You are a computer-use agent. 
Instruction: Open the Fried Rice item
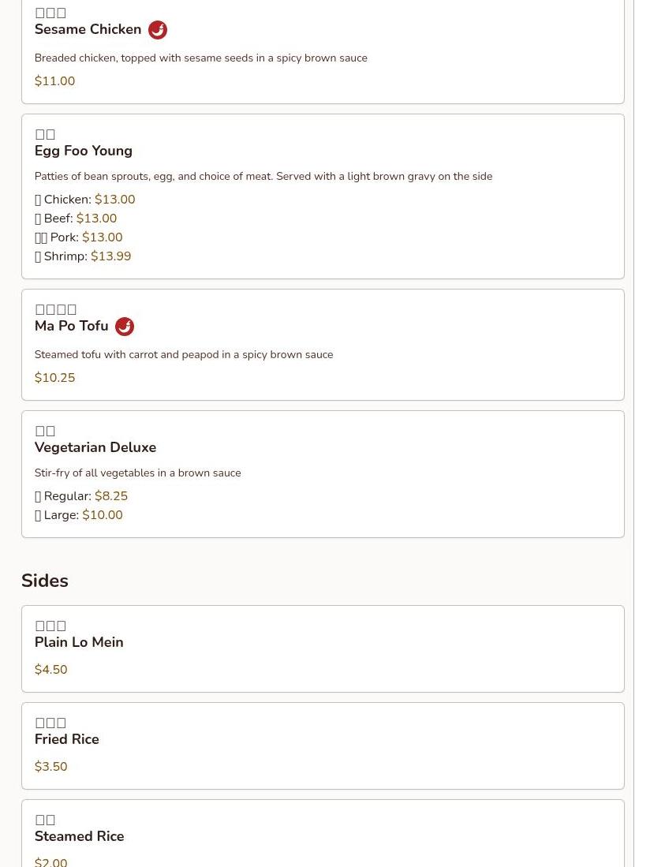(x=323, y=746)
